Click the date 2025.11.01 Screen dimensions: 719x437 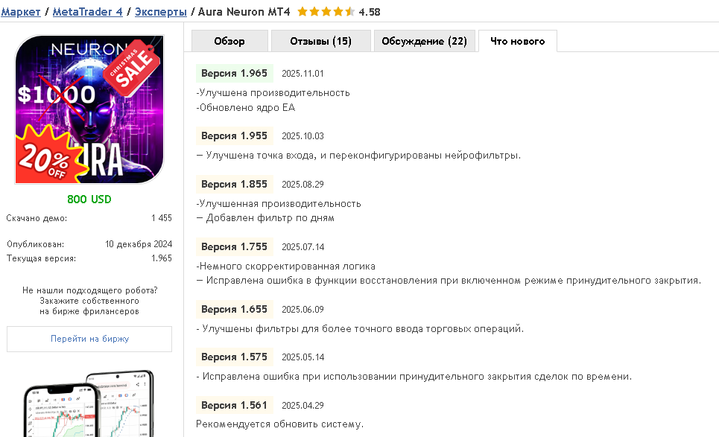(303, 74)
